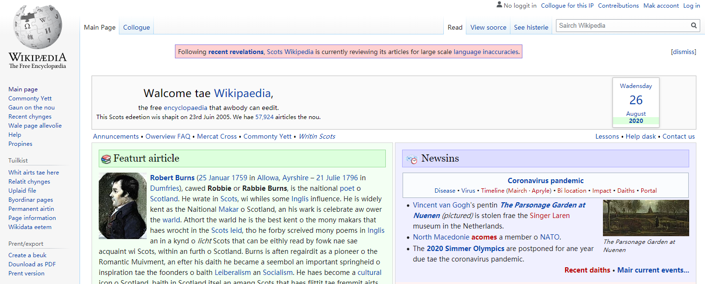Open the Main Page tab

(x=100, y=27)
